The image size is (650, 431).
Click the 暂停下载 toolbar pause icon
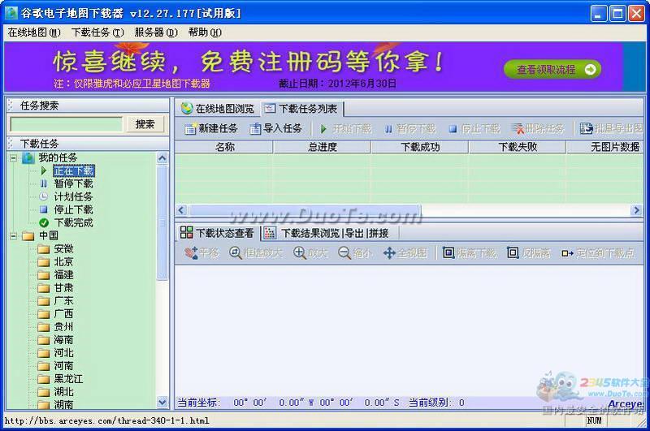pyautogui.click(x=388, y=129)
